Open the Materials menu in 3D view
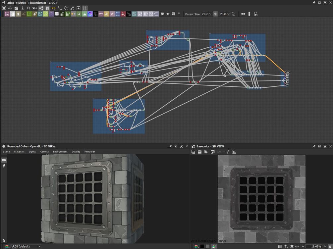333x249 pixels. coord(19,152)
